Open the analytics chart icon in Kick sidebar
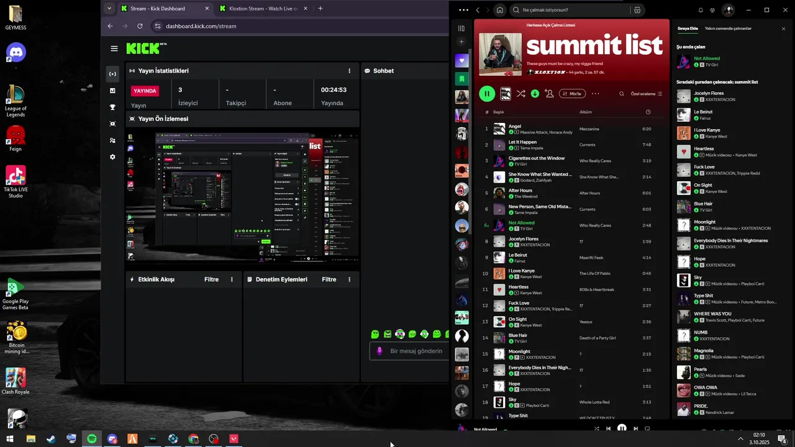The image size is (795, 447). [112, 91]
